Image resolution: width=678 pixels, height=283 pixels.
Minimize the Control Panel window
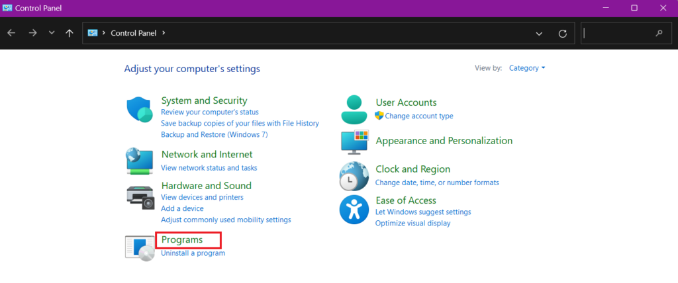click(x=605, y=8)
